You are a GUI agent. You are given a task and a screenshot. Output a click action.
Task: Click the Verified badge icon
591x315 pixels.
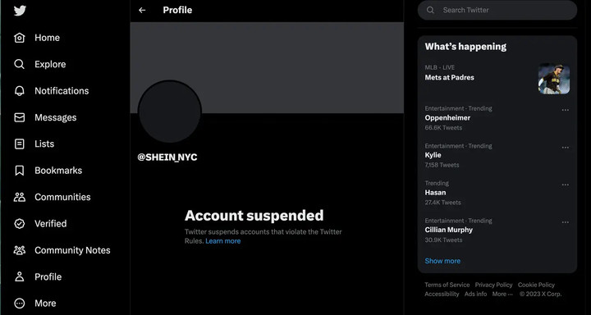(x=19, y=223)
